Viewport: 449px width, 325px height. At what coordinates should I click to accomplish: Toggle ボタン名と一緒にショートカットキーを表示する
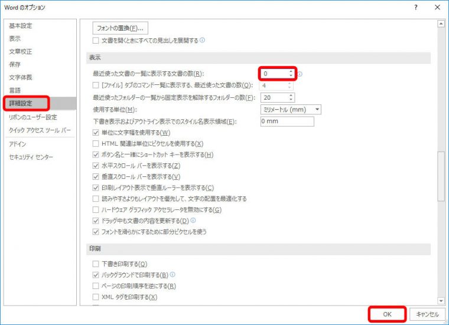96,155
